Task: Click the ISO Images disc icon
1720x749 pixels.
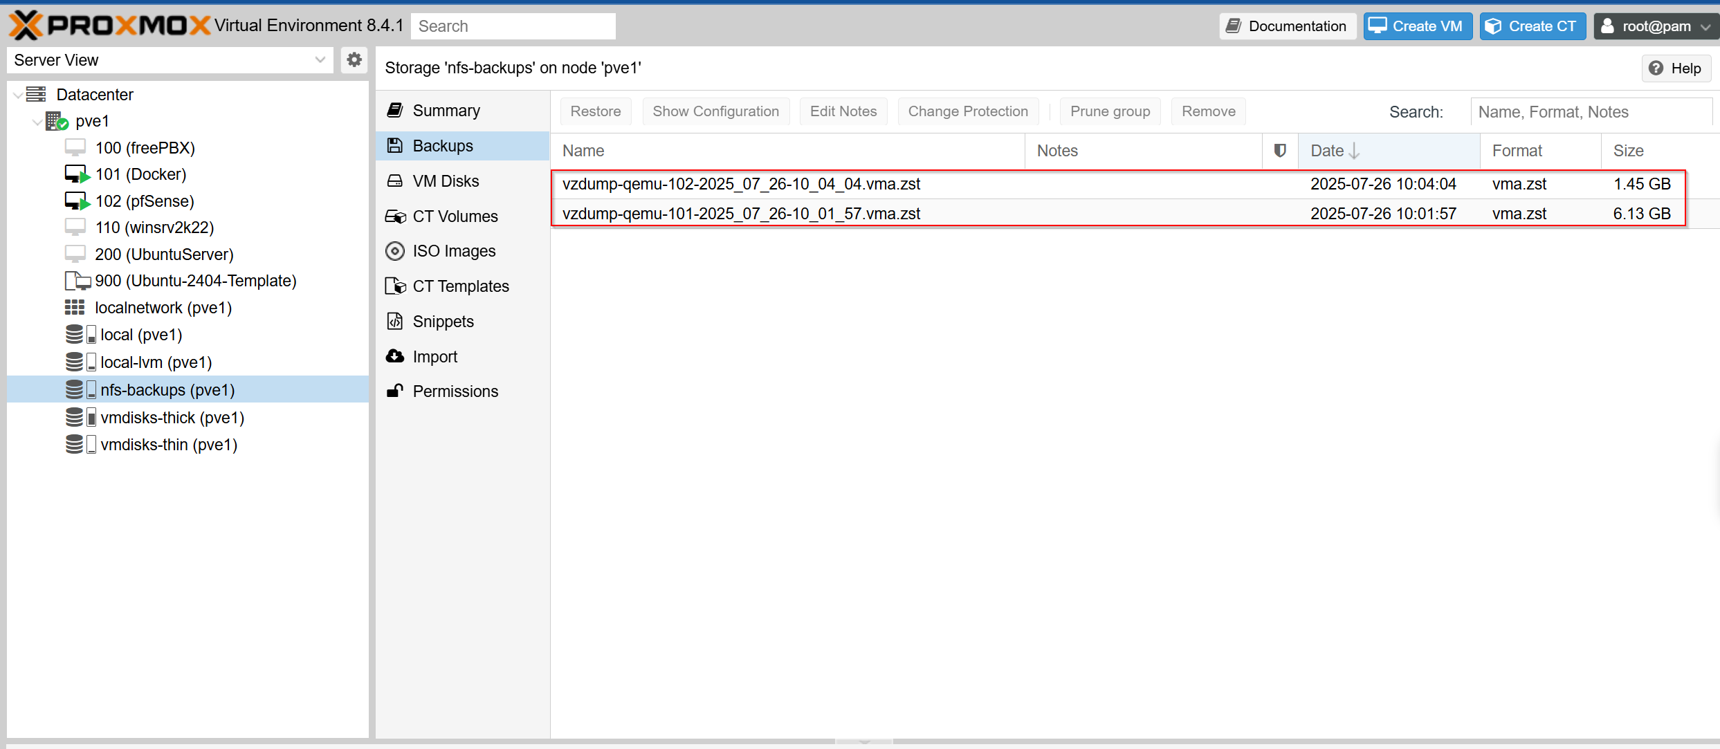Action: [395, 250]
